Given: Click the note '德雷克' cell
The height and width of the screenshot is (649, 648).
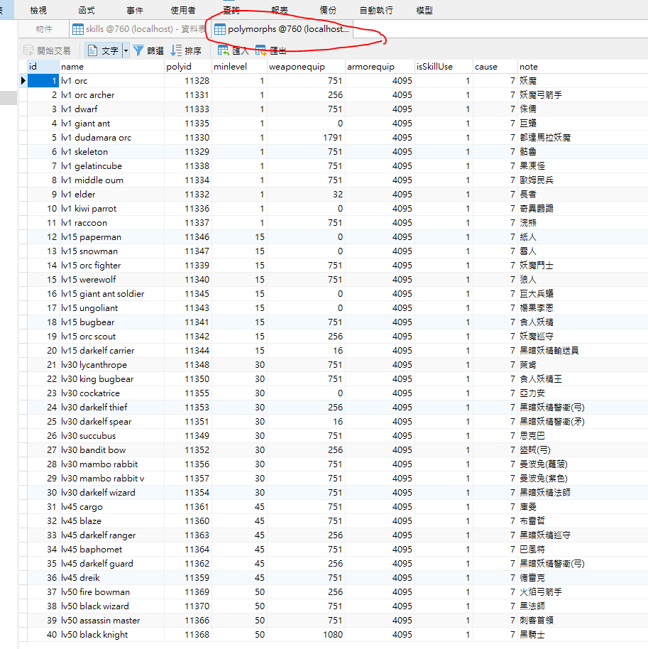Looking at the screenshot, I should (x=583, y=578).
